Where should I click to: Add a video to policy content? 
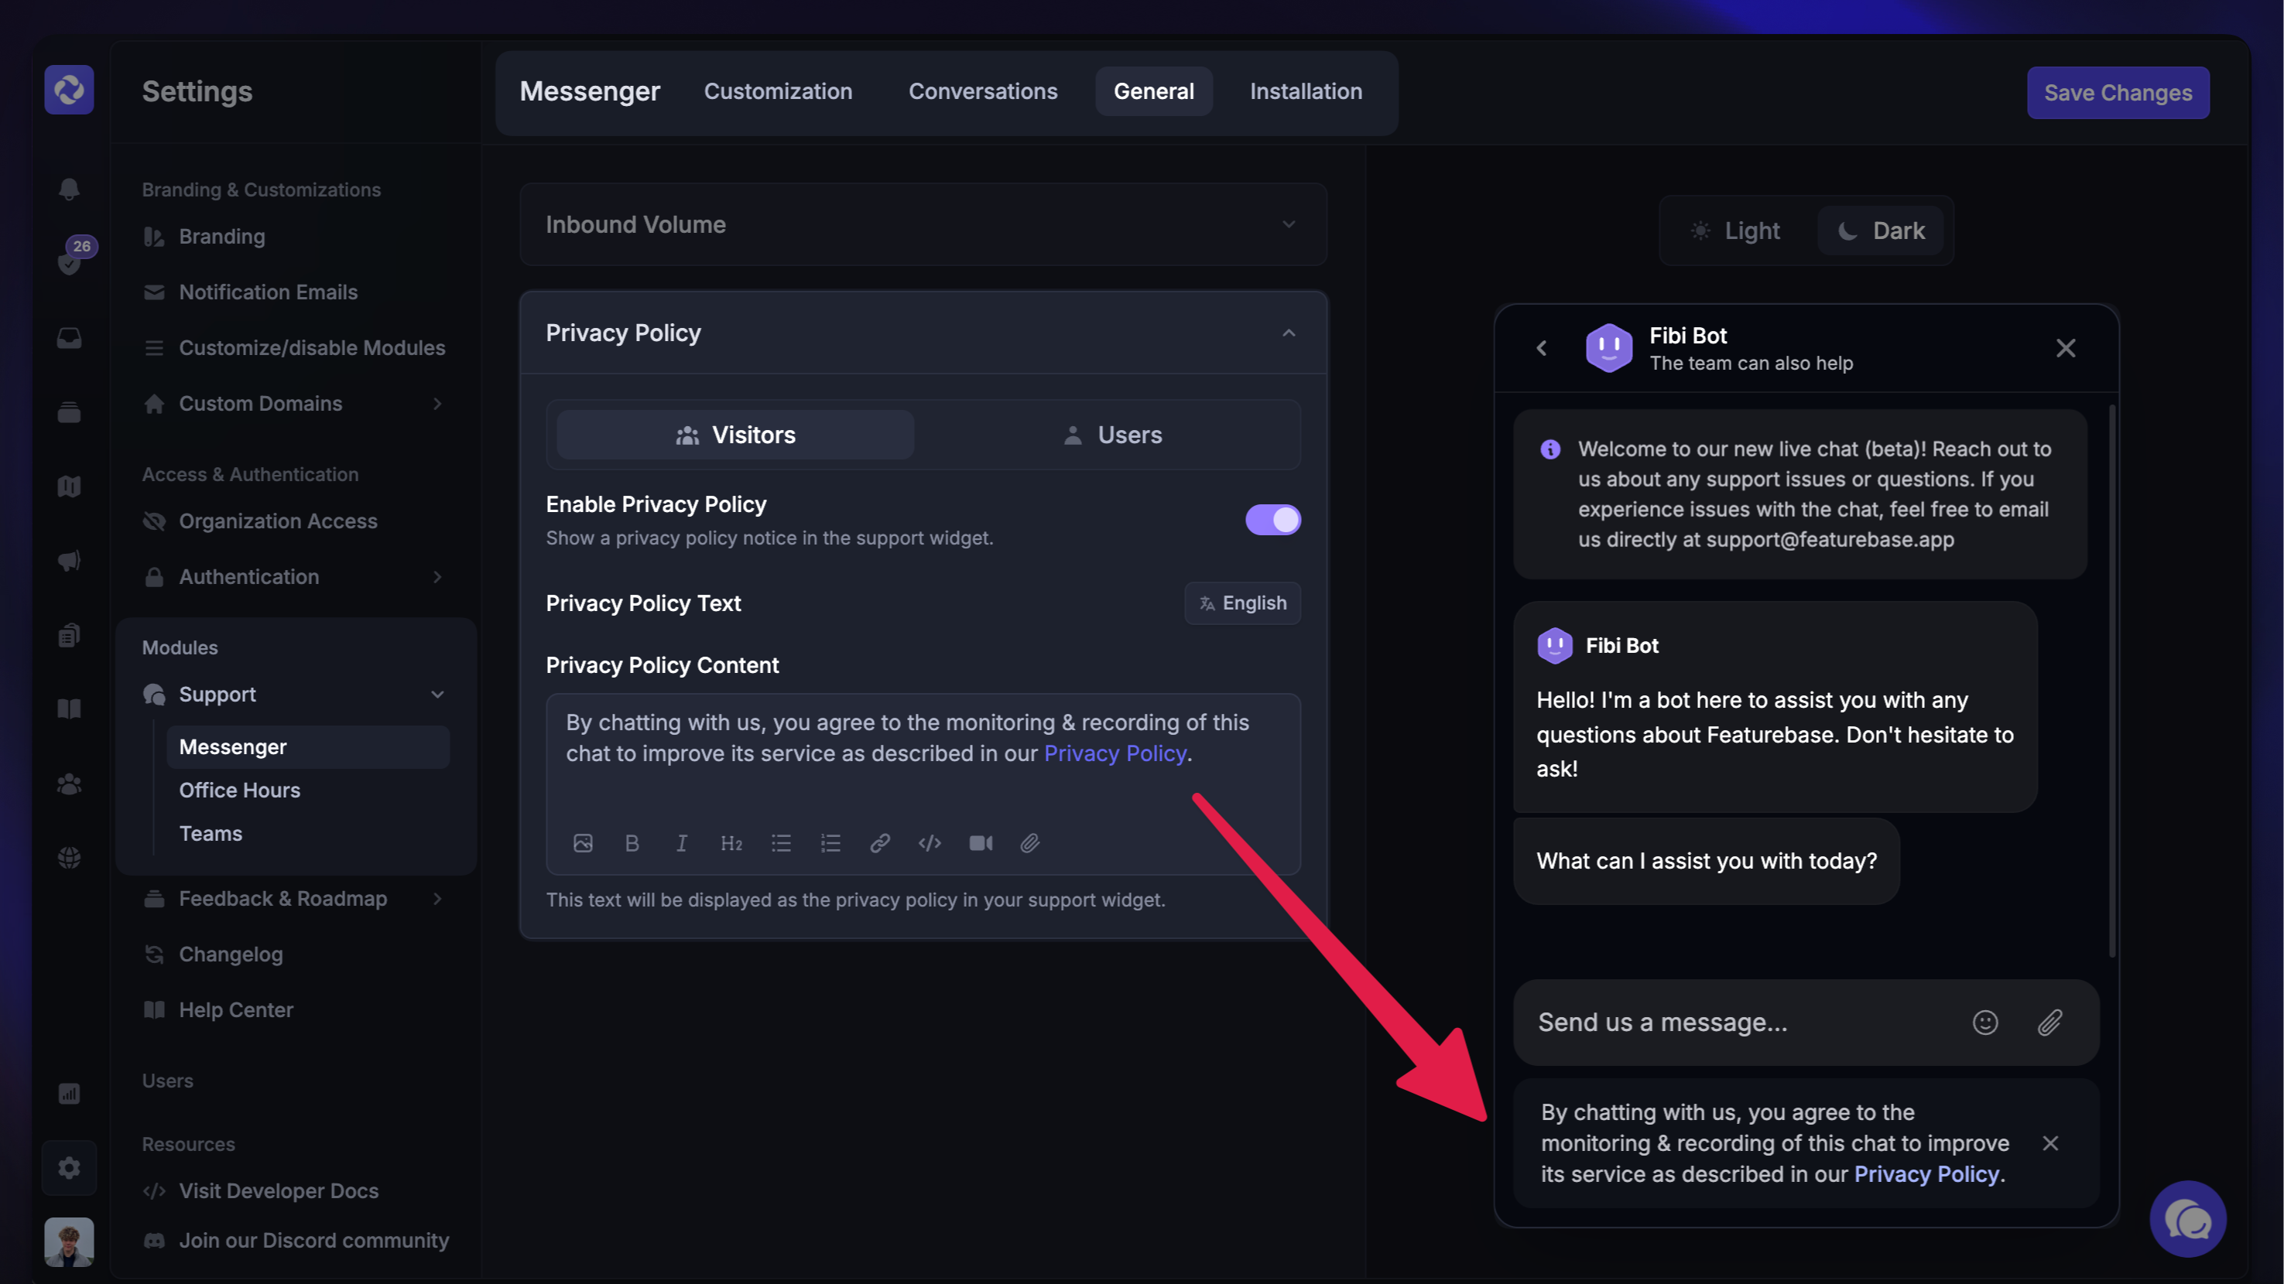tap(980, 842)
